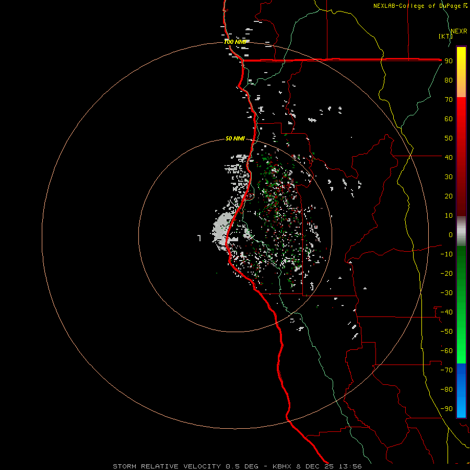Click the STORM RELATIVE VELOCITY product title

click(167, 466)
